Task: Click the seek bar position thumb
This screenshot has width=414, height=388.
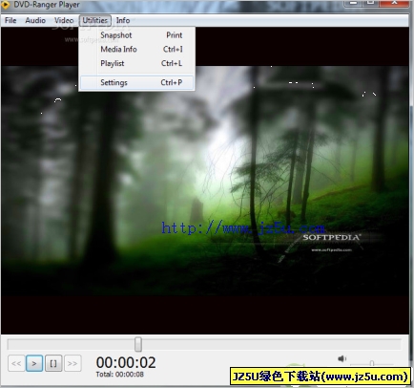Action: coord(138,344)
